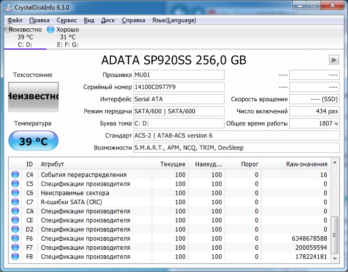Screen dimensions: 348x272
Task: Click the scroll-down arrow of the attribute list
Action: [x=335, y=258]
